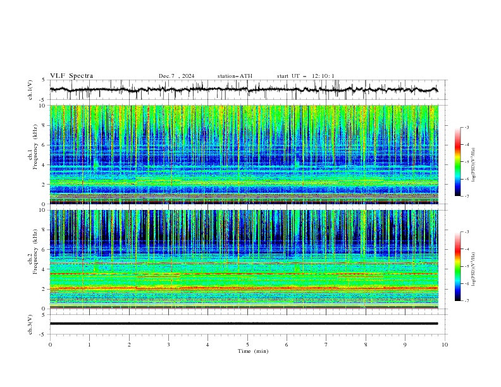Click the time axis tick label 4

tap(207, 345)
